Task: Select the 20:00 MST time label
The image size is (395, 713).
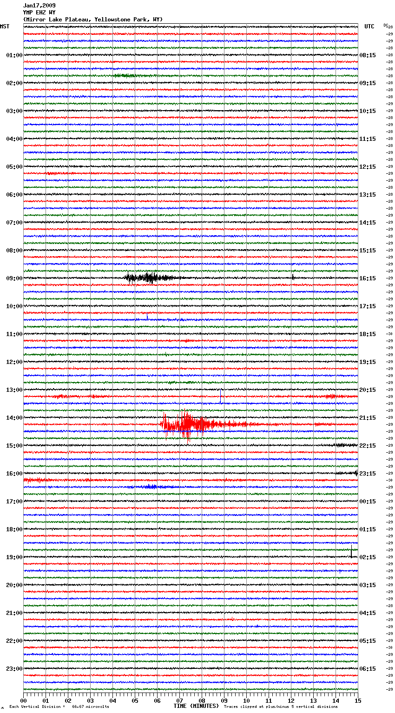Action: pos(14,585)
